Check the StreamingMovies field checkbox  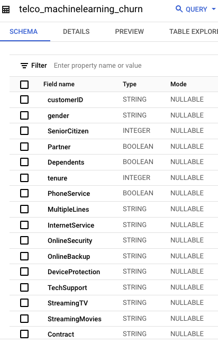click(24, 319)
